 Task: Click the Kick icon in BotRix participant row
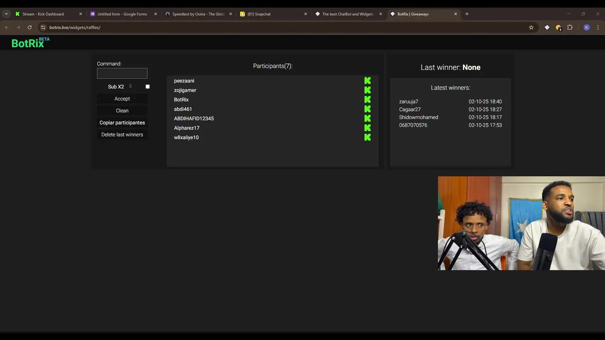[x=367, y=100]
